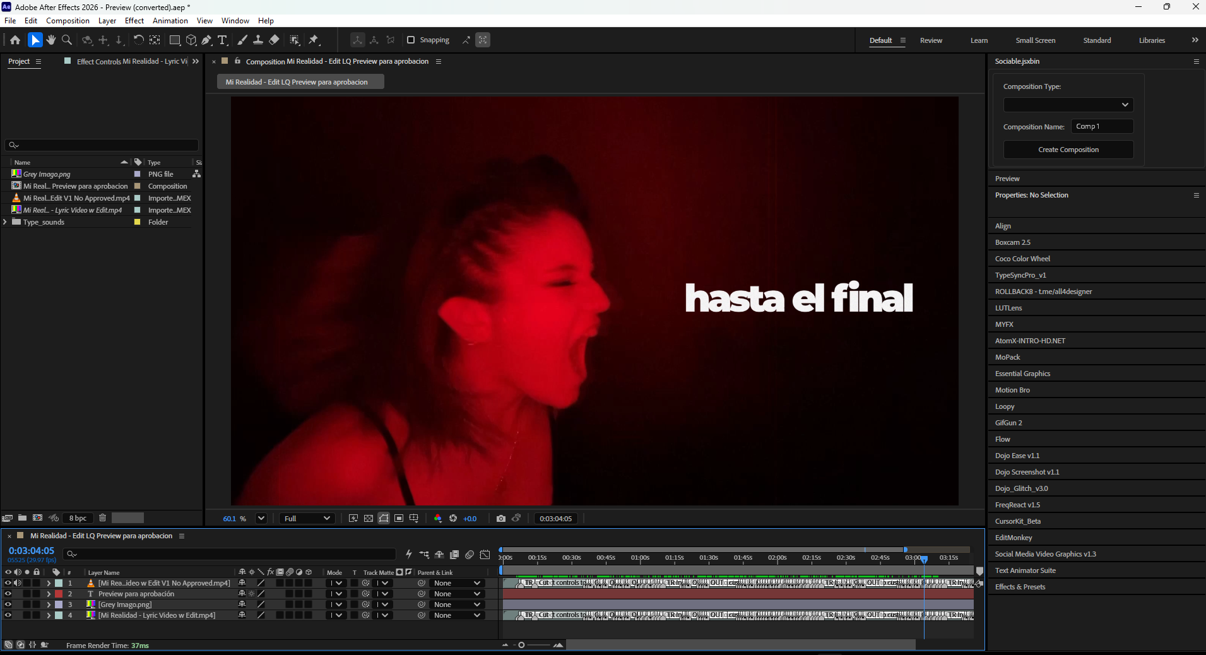Select the Puppet Pin tool
Screen dimensions: 1206x655
(314, 40)
